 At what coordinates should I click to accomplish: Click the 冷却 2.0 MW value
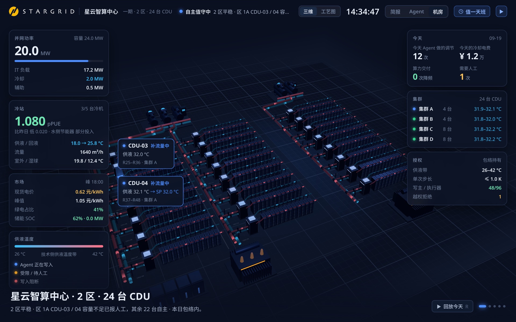click(95, 79)
